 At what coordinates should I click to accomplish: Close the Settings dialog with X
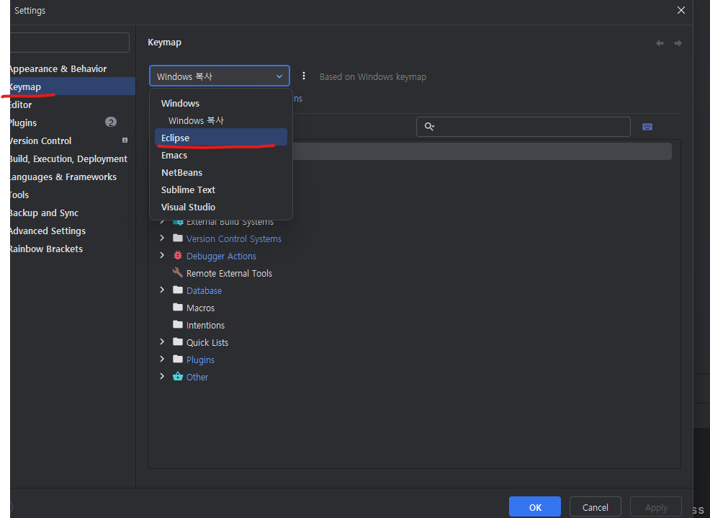[680, 10]
